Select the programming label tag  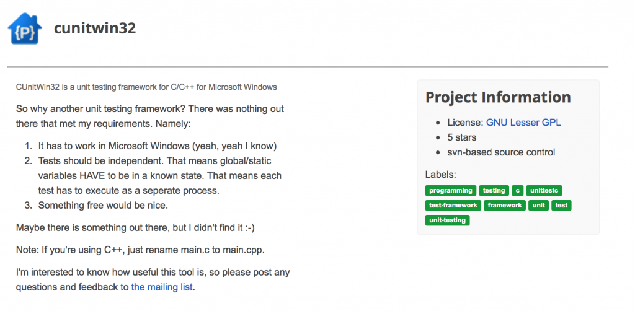pyautogui.click(x=451, y=191)
